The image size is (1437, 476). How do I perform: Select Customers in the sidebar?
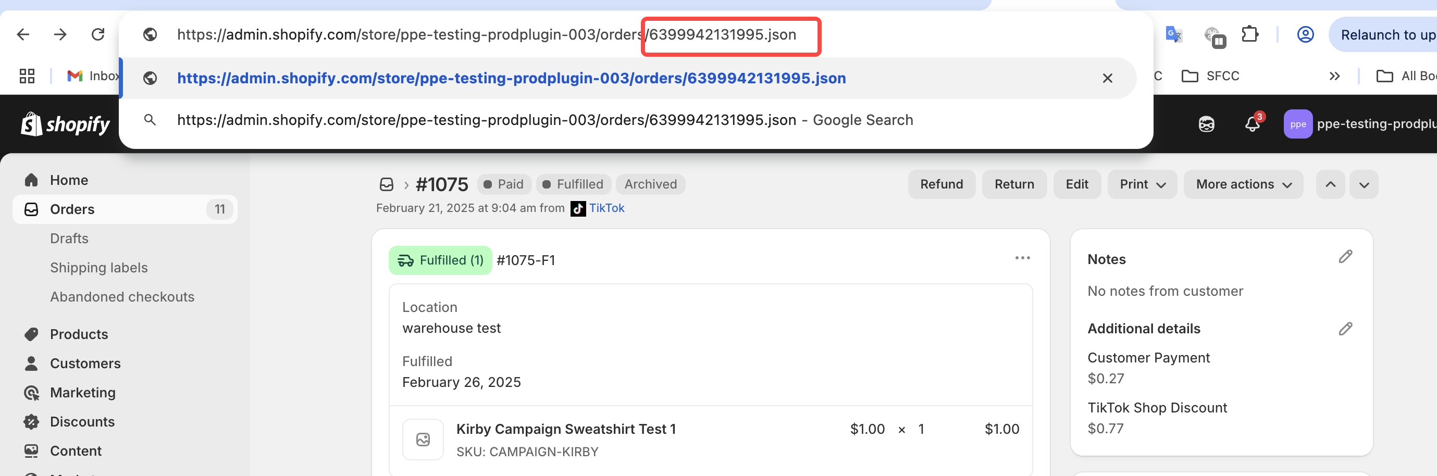click(85, 364)
